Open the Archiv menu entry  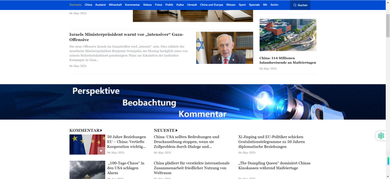pyautogui.click(x=274, y=5)
